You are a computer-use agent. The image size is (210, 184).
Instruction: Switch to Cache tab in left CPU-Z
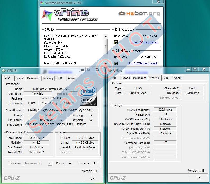pos(20,78)
